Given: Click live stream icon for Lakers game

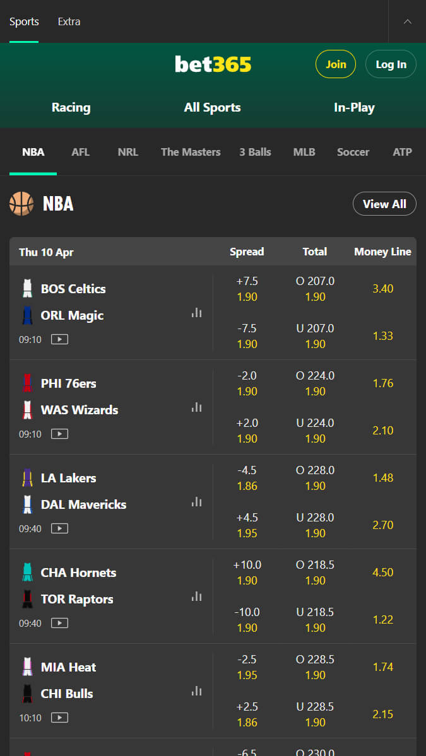Looking at the screenshot, I should pyautogui.click(x=60, y=528).
